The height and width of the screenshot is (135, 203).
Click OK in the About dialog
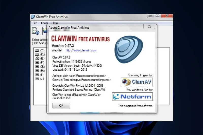[x=61, y=106]
